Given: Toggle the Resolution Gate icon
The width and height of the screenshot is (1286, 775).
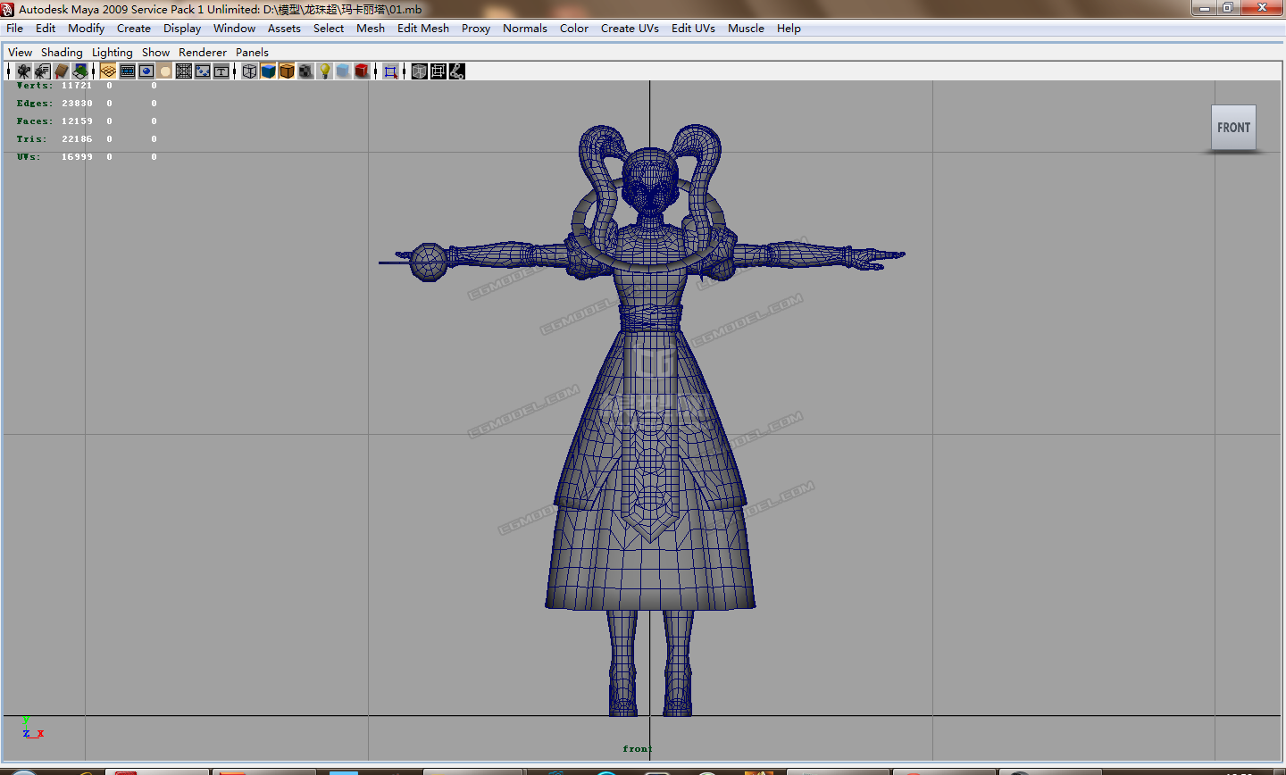Looking at the screenshot, I should tap(146, 71).
